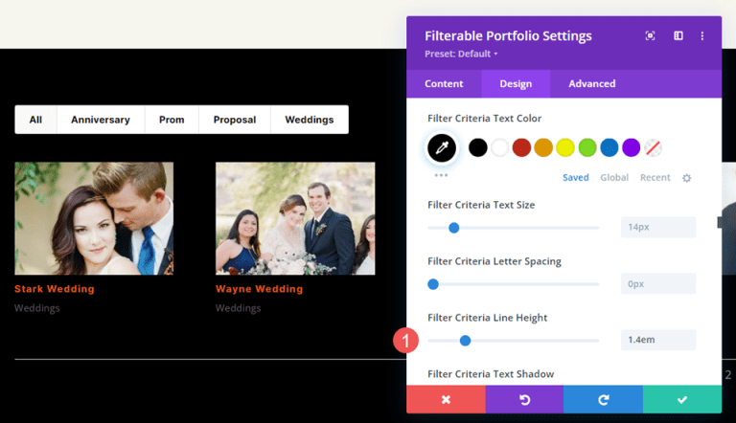Click the Filter Criteria Line Height slider handle
The height and width of the screenshot is (423, 736).
point(465,341)
